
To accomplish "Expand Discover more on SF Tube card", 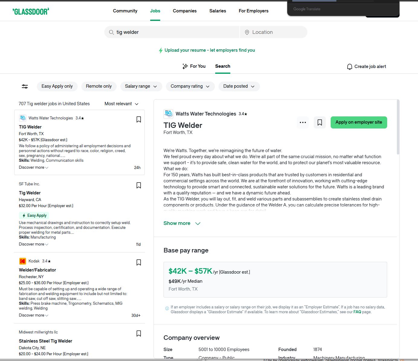I will tap(34, 244).
